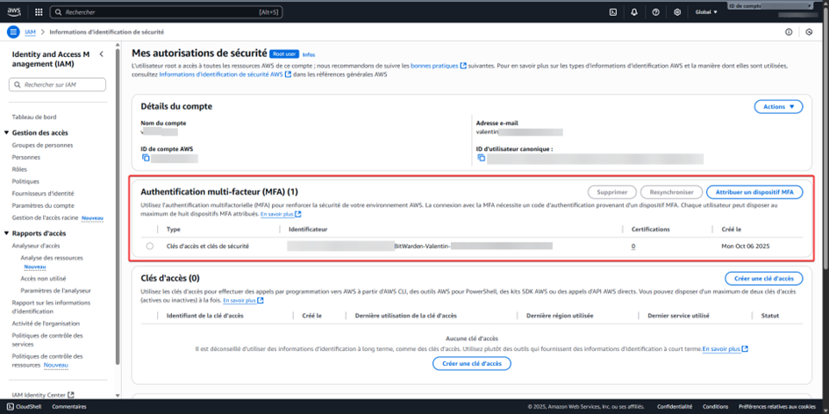Click the Créé le header in MFA table
The width and height of the screenshot is (829, 414).
[732, 230]
